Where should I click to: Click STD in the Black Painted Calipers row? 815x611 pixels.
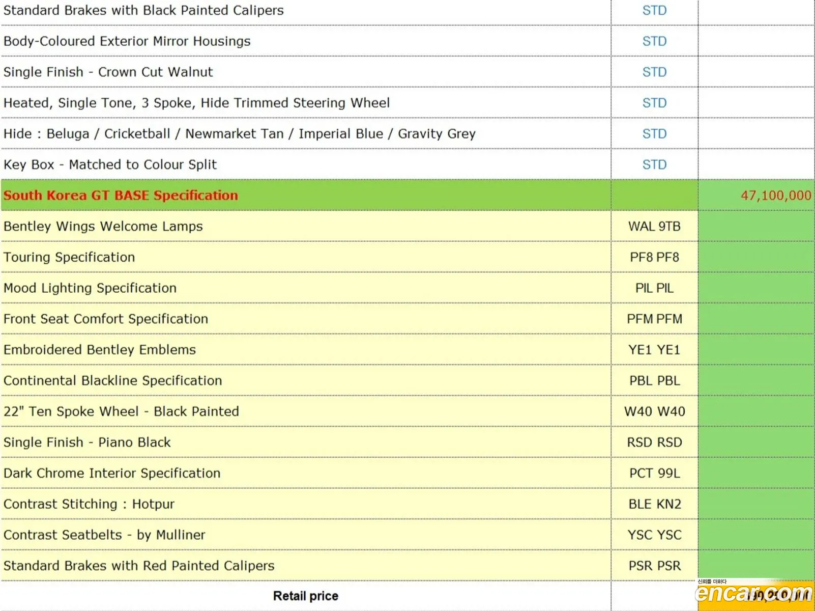coord(654,10)
